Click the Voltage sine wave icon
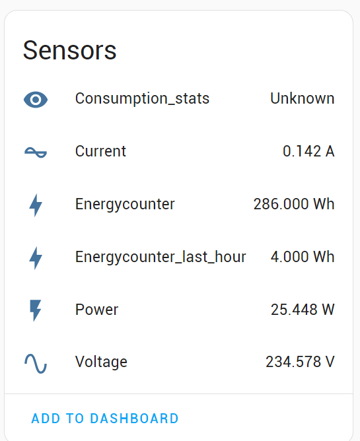The height and width of the screenshot is (441, 360). pyautogui.click(x=36, y=363)
